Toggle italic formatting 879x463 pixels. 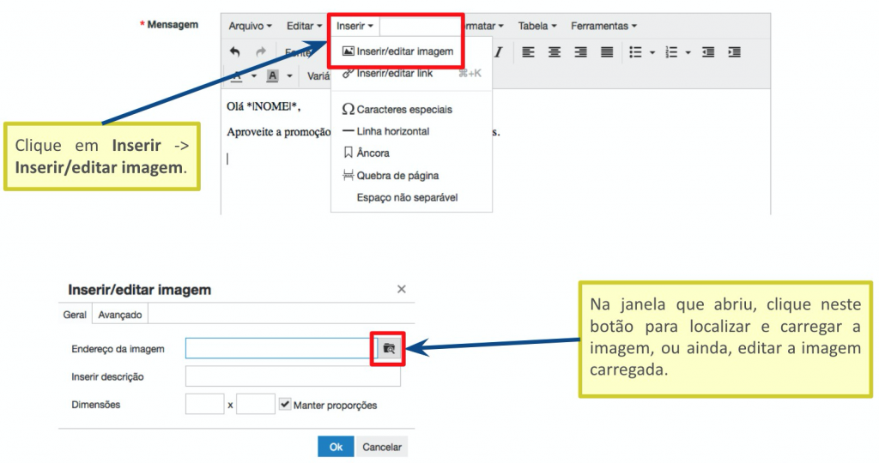pos(498,52)
